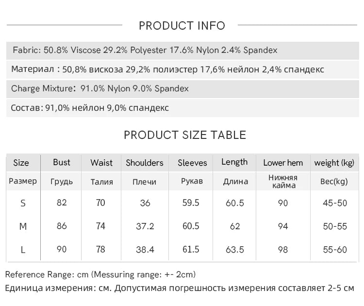The width and height of the screenshot is (364, 306).
Task: Click the Reference Range note text
Action: [100, 274]
